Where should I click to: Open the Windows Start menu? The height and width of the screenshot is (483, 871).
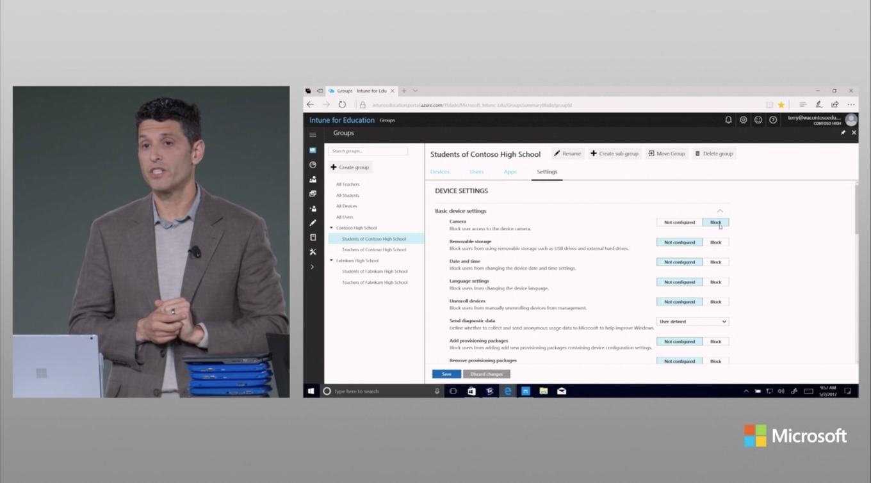coord(312,391)
